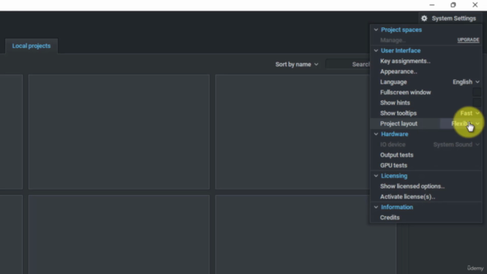487x274 pixels.
Task: Open Key assignments settings
Action: tap(405, 61)
